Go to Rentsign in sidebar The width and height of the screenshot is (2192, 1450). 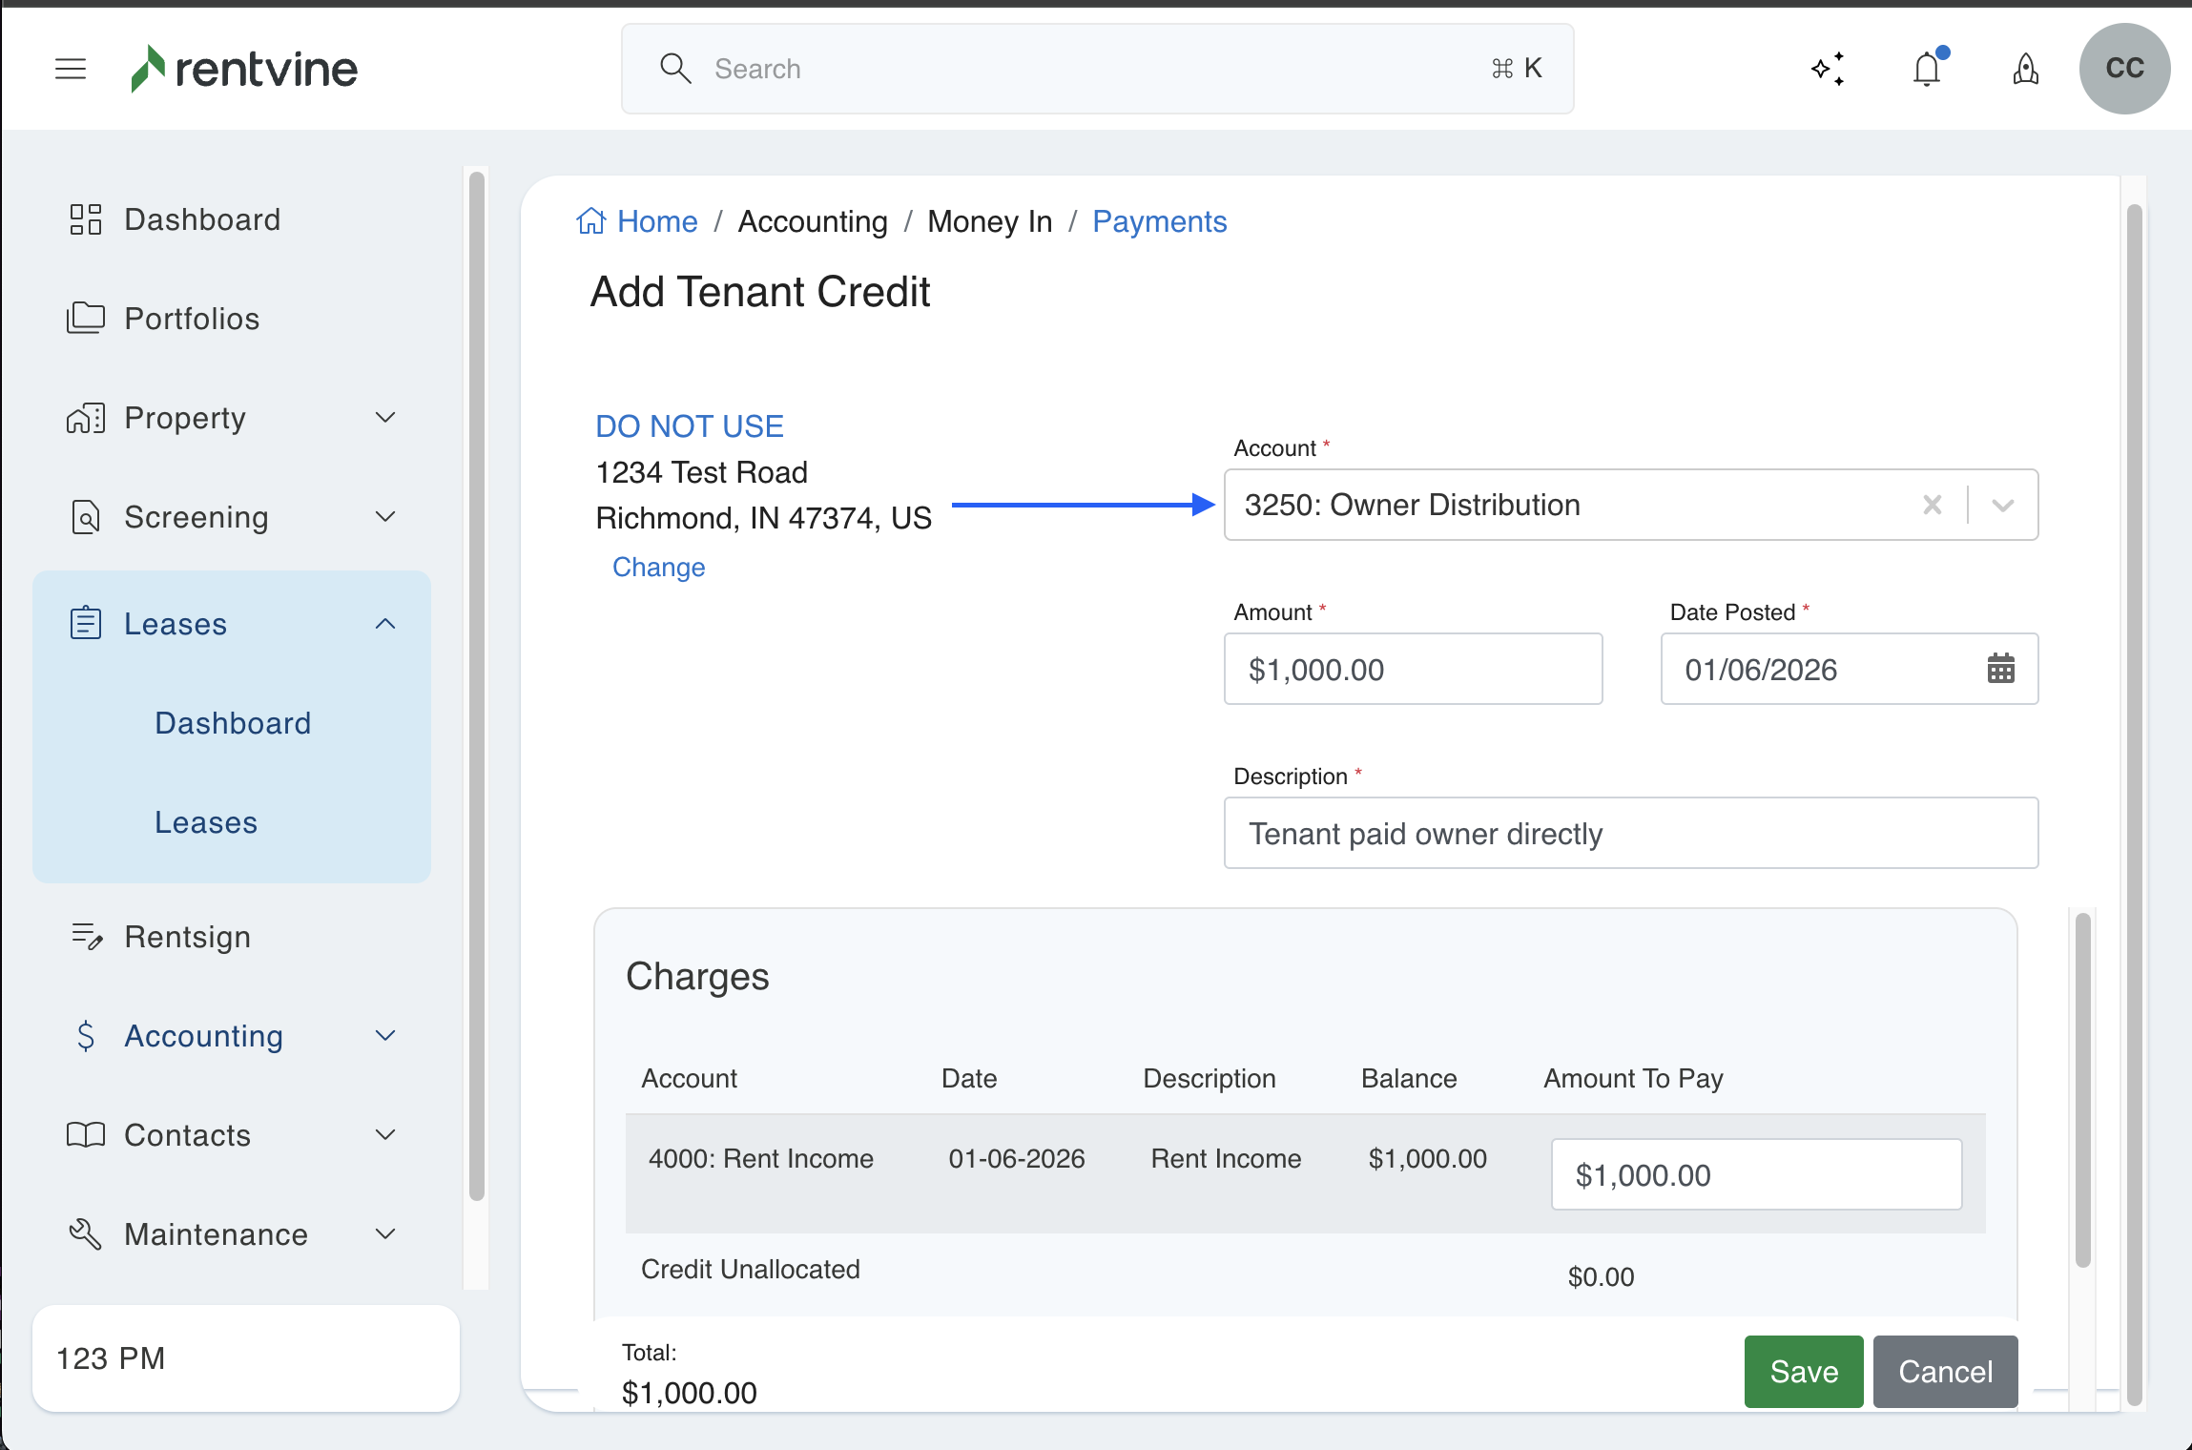[188, 937]
